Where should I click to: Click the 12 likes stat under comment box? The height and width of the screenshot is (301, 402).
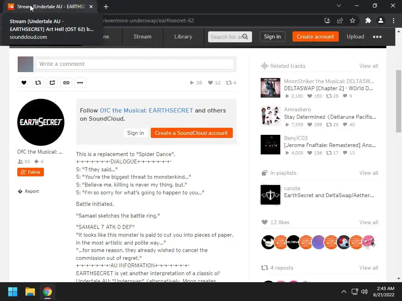pos(214,83)
